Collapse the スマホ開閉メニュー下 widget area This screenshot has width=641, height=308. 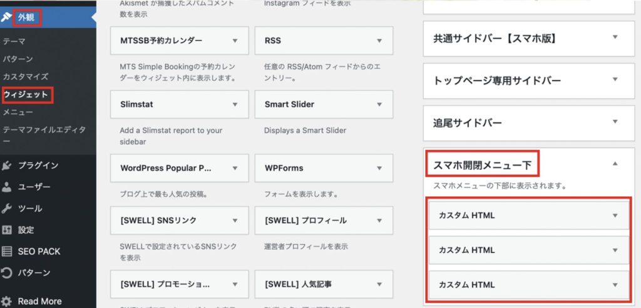coord(615,164)
